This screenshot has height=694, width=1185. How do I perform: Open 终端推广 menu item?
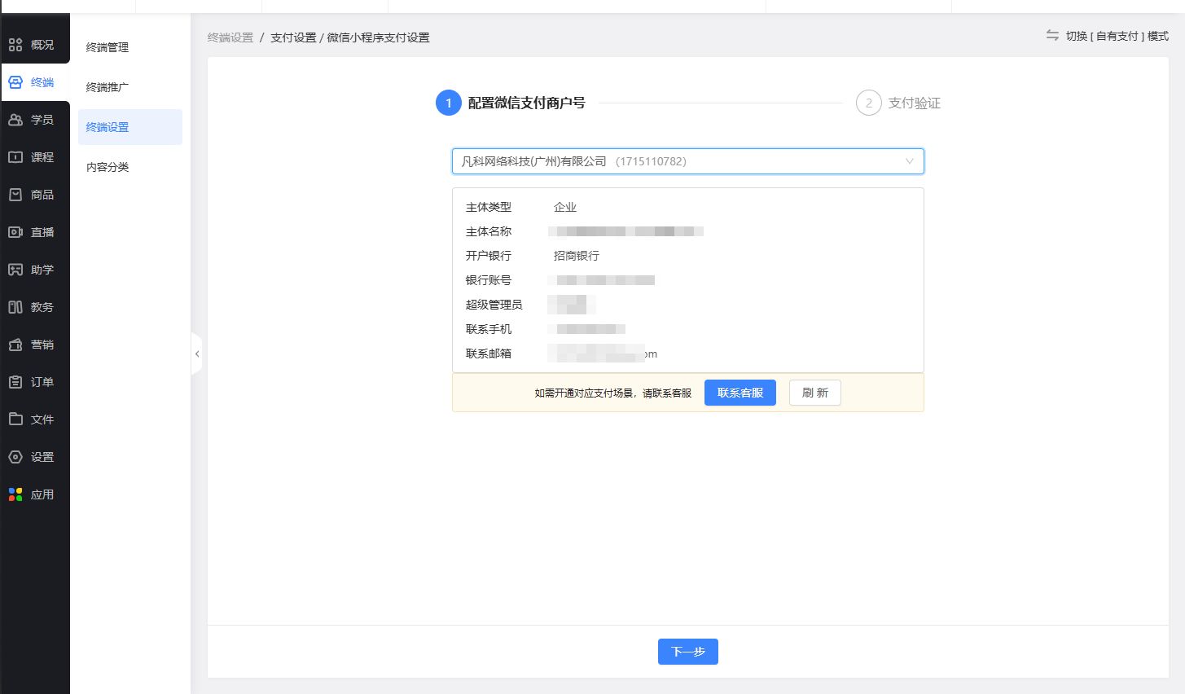pyautogui.click(x=108, y=87)
